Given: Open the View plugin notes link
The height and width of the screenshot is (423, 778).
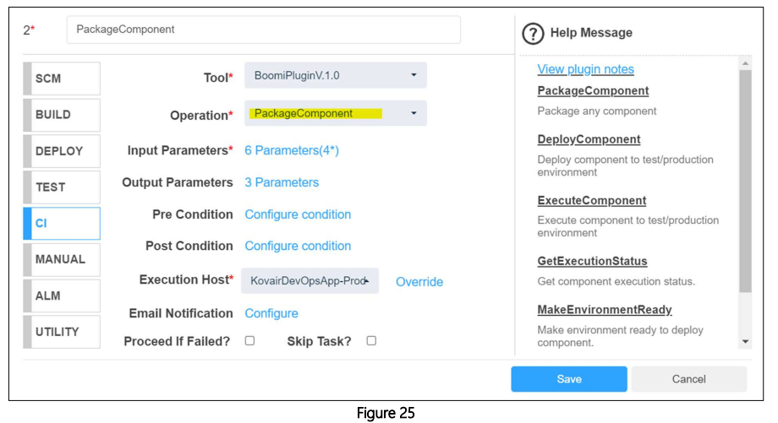Looking at the screenshot, I should pyautogui.click(x=585, y=69).
